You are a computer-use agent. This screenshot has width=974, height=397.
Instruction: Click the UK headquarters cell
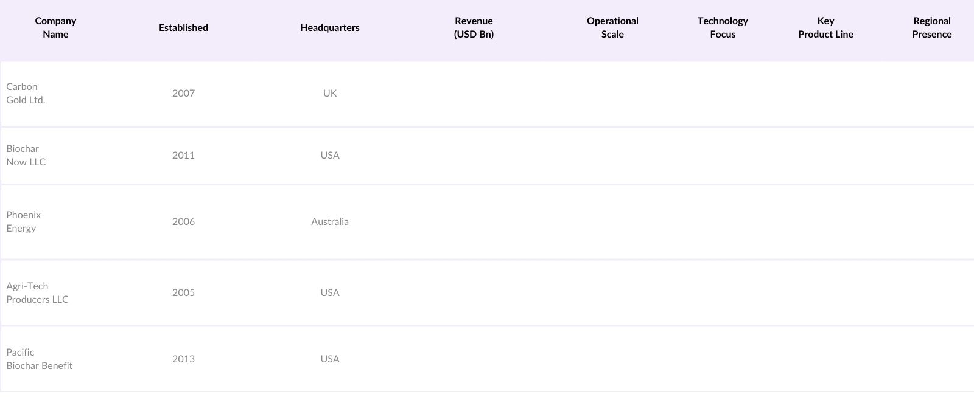click(330, 94)
